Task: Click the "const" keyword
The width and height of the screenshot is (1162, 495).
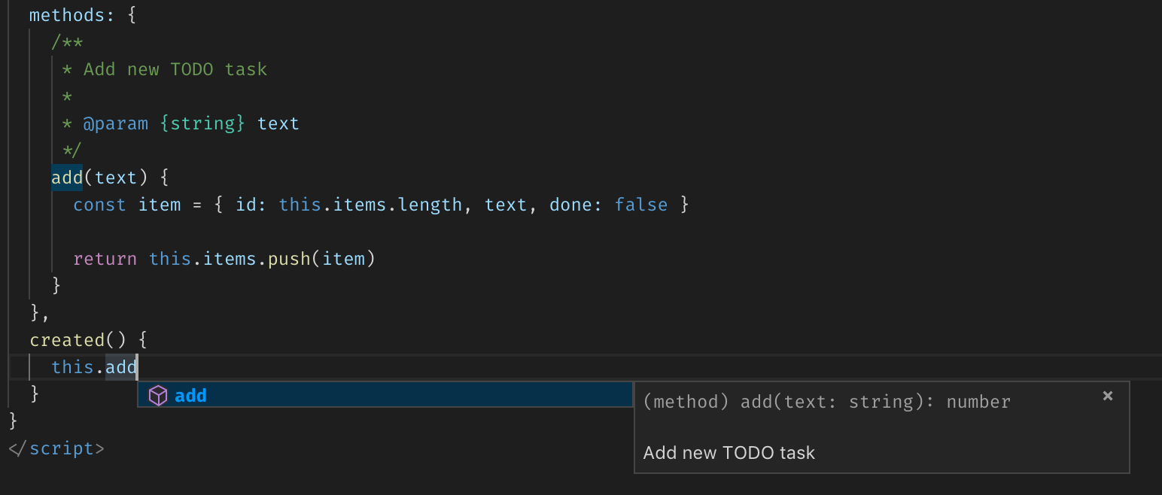Action: (99, 205)
